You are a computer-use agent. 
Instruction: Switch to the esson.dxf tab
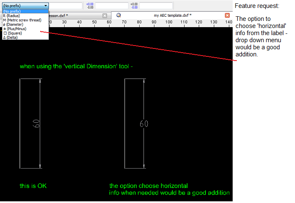(x=58, y=16)
